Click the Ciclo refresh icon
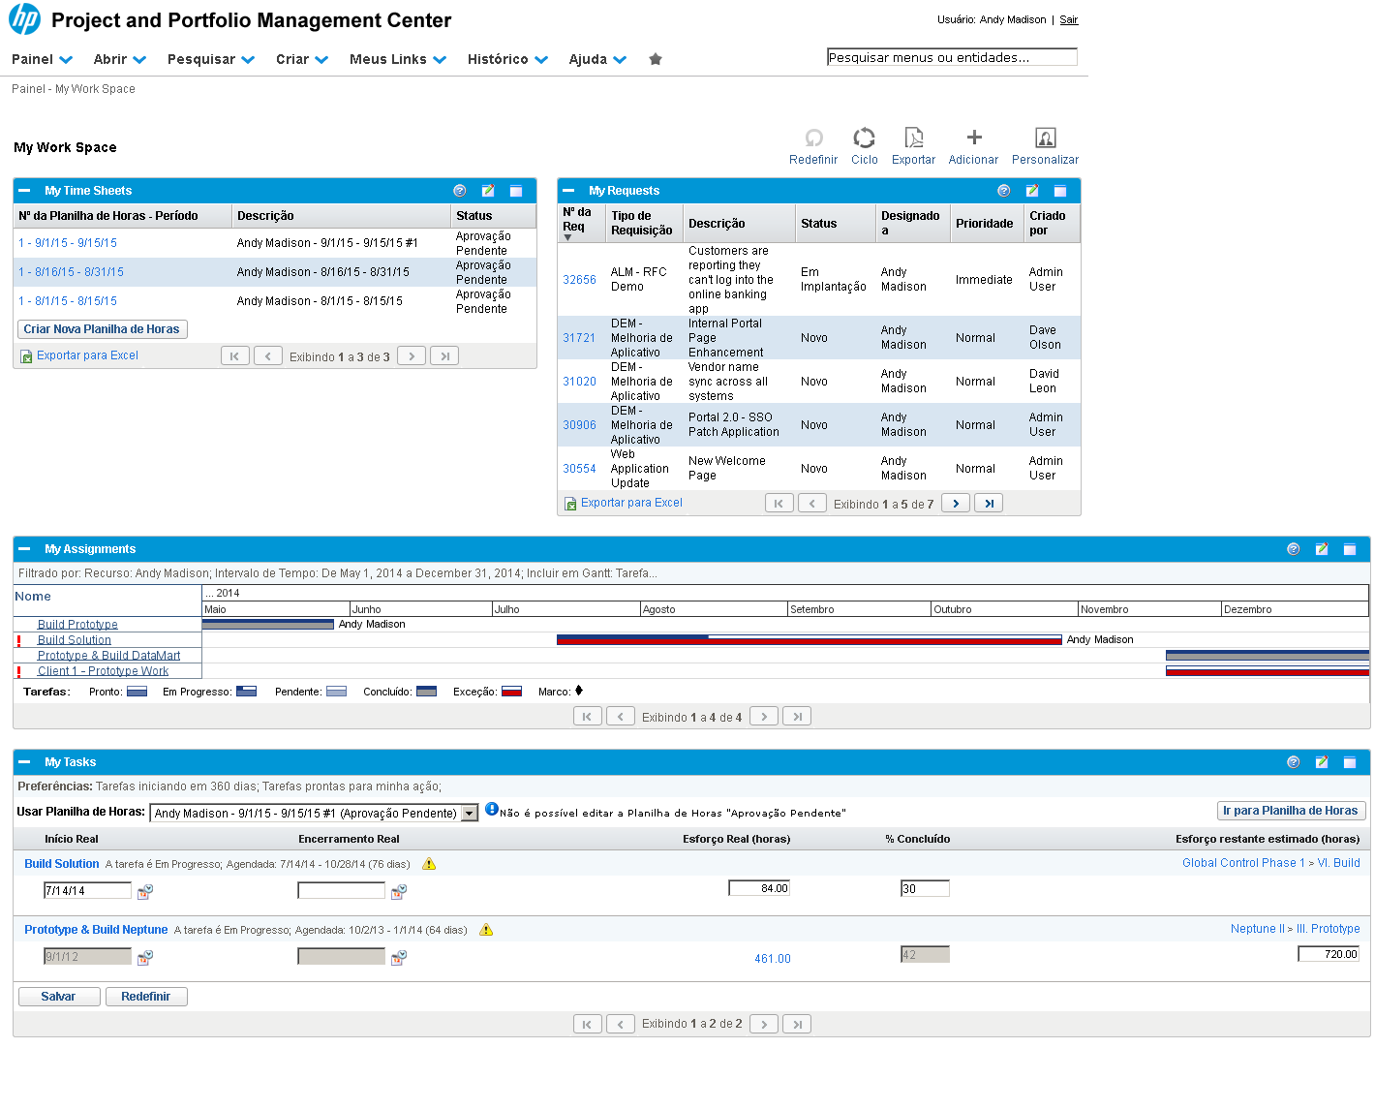The width and height of the screenshot is (1375, 1110). (x=864, y=139)
